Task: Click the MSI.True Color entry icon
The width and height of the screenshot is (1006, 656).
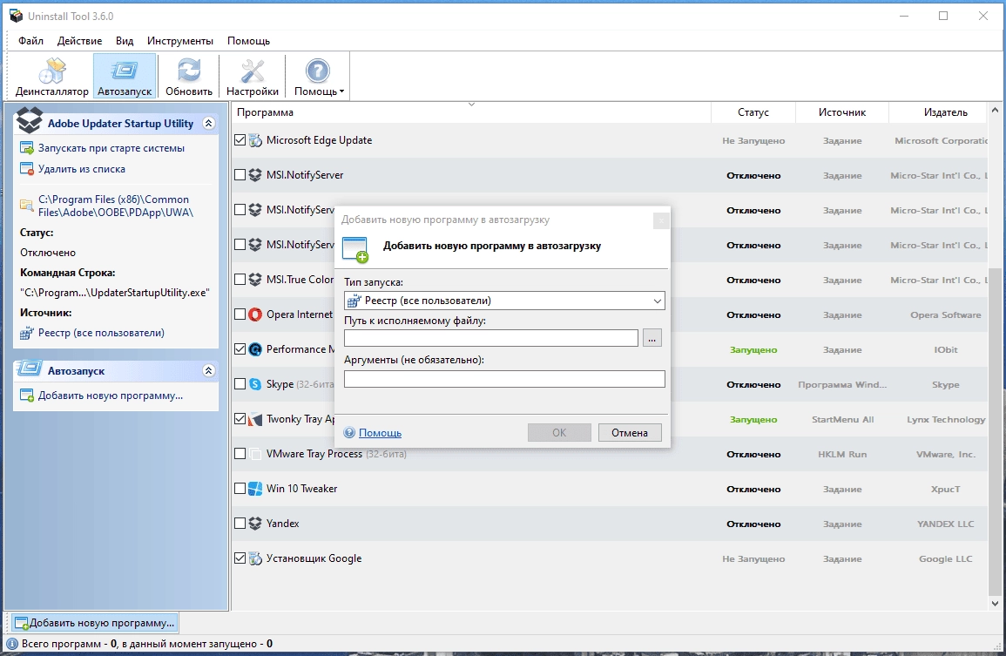Action: point(255,280)
